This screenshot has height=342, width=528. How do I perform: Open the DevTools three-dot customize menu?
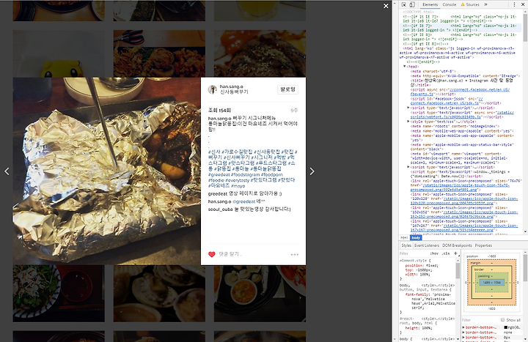point(514,4)
